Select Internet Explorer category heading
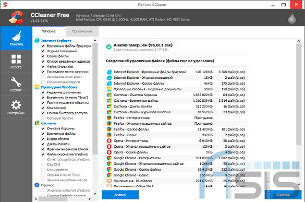The height and width of the screenshot is (202, 305). [56, 41]
